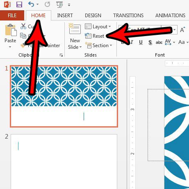Increase font size with the large A
The image size is (189, 189).
pos(182,30)
